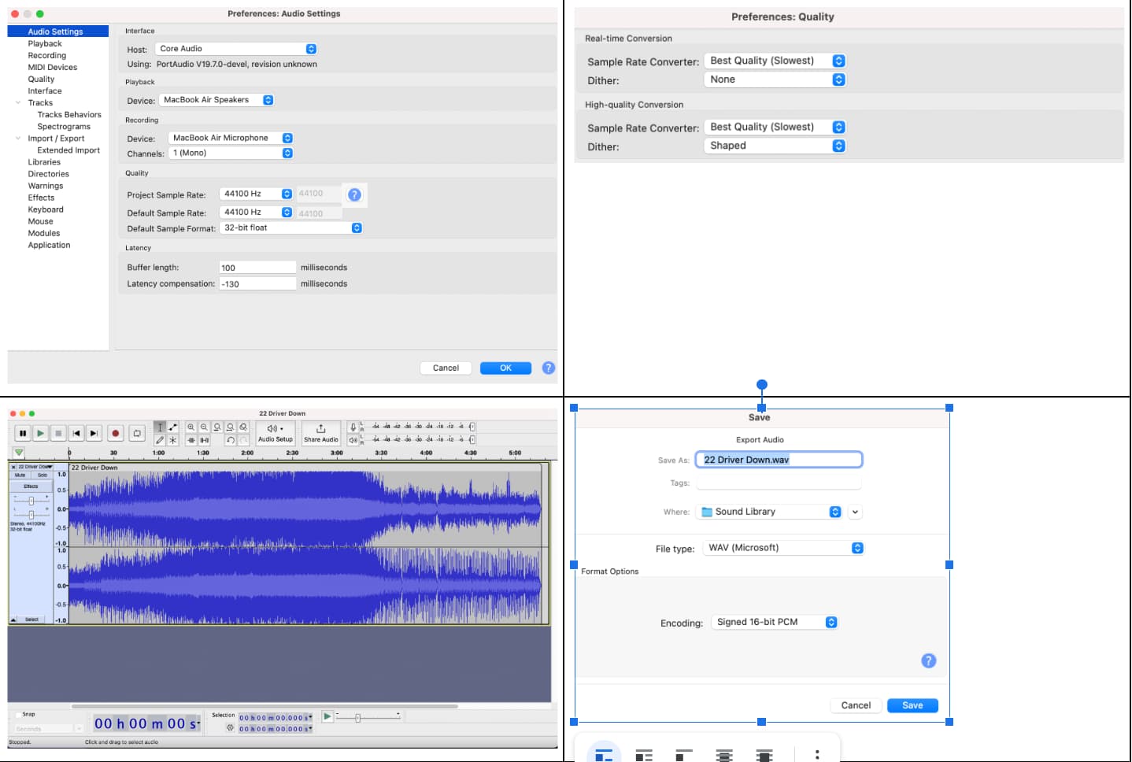
Task: Select the Envelope tool
Action: 174,427
